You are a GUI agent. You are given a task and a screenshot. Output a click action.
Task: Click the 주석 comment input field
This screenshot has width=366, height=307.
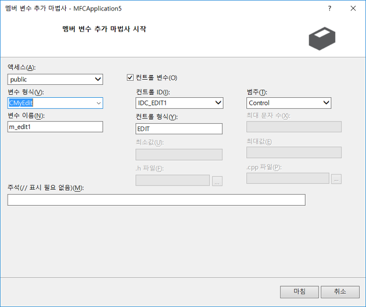[x=156, y=200]
